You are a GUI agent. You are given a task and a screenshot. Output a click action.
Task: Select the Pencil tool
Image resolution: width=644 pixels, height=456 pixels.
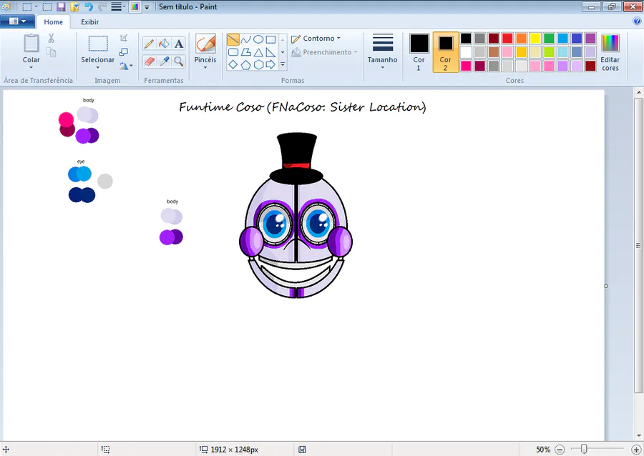pos(150,44)
